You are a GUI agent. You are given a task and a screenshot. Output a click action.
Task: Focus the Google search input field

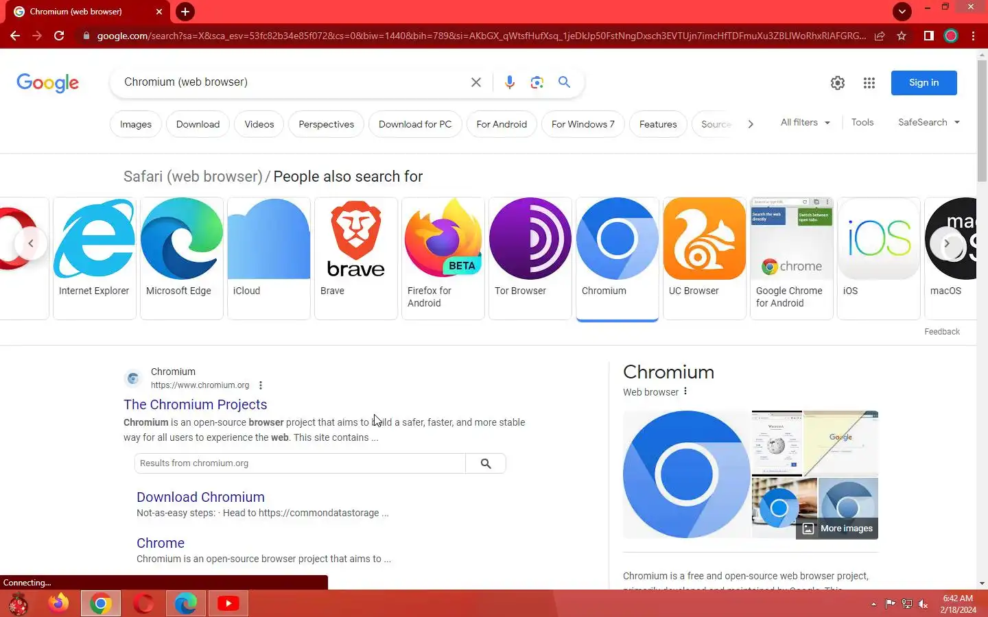[x=292, y=82]
